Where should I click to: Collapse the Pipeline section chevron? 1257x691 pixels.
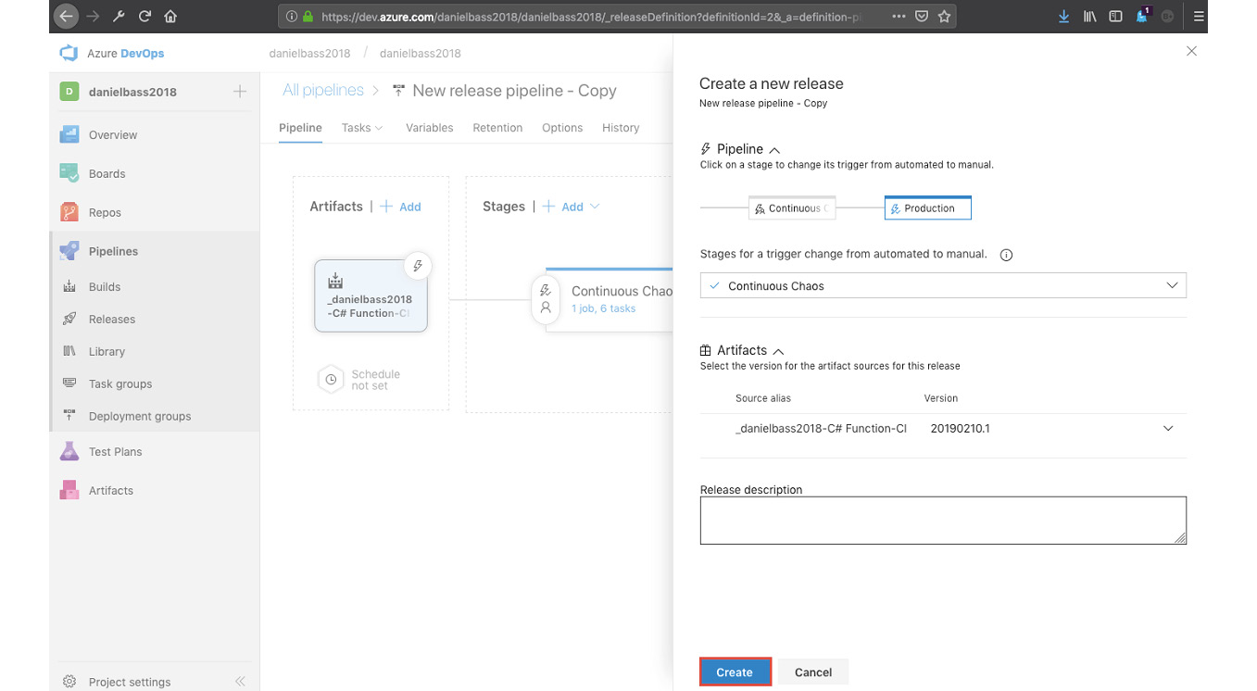point(775,149)
